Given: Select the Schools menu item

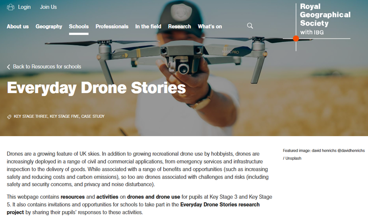Looking at the screenshot, I should pyautogui.click(x=79, y=27).
